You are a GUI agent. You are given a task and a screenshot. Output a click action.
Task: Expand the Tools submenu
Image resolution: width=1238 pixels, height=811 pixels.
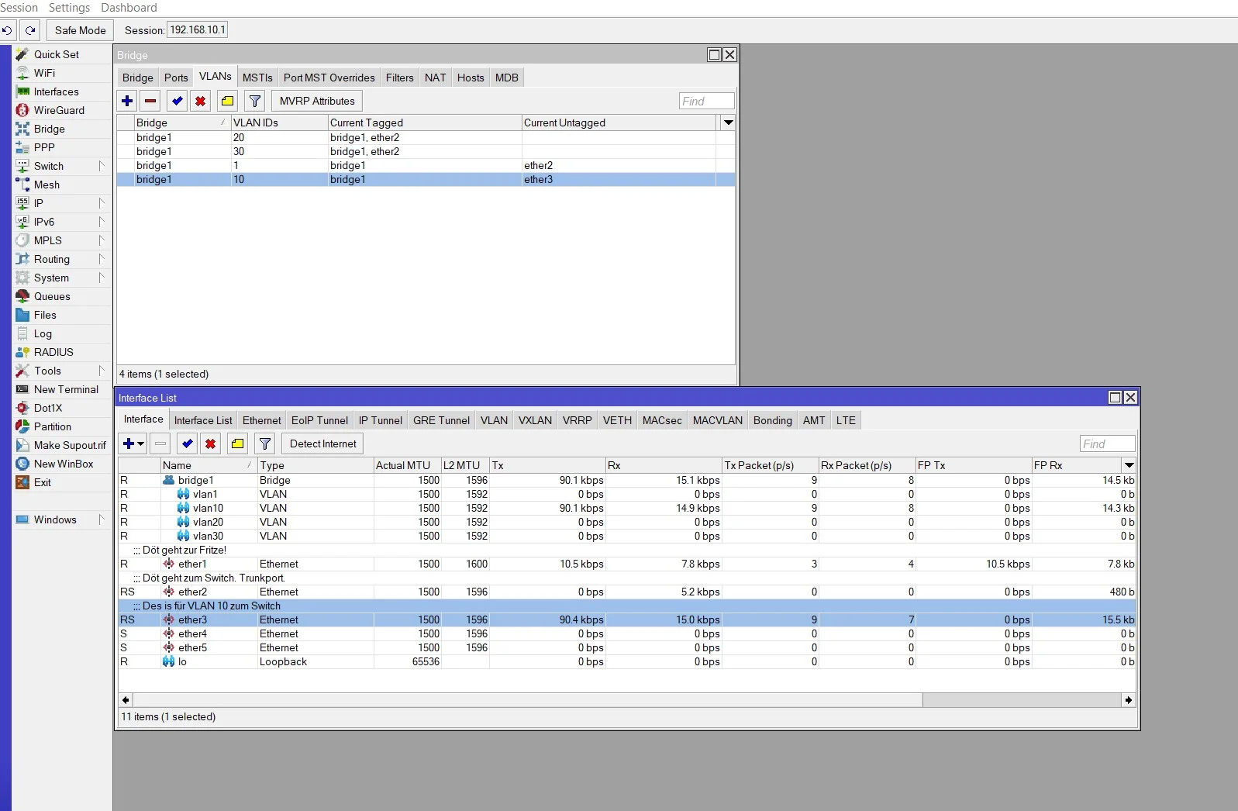point(102,371)
